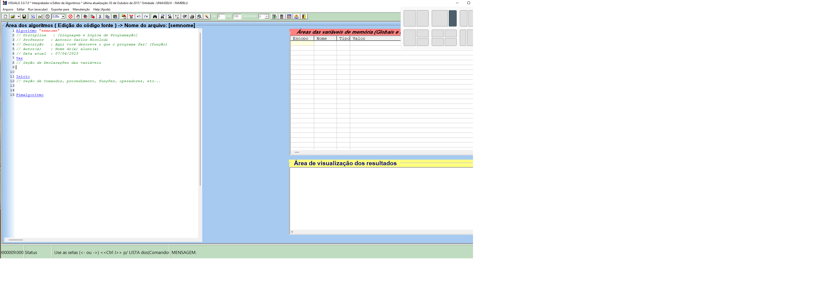This screenshot has width=816, height=306.
Task: Click the Fimalgoritmo keyword link
Action: coord(30,95)
